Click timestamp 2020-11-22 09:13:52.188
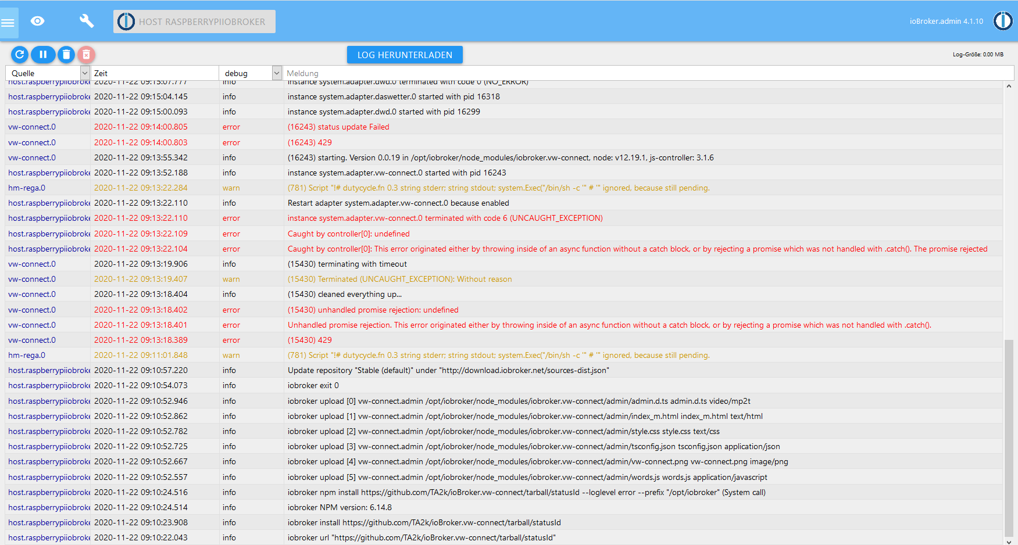The height and width of the screenshot is (545, 1018). point(141,173)
